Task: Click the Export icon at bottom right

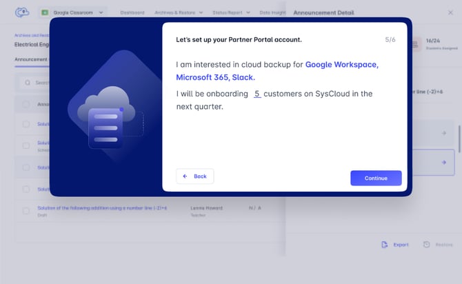Action: pyautogui.click(x=385, y=245)
